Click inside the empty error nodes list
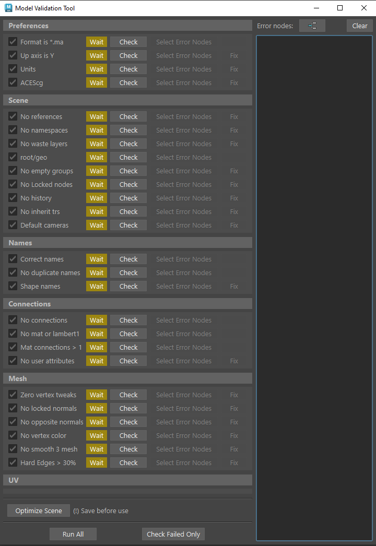Screen dimensions: 376x546 pyautogui.click(x=313, y=287)
